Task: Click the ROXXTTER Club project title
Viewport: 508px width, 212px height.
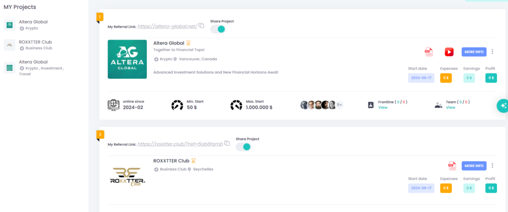Action: click(x=171, y=161)
